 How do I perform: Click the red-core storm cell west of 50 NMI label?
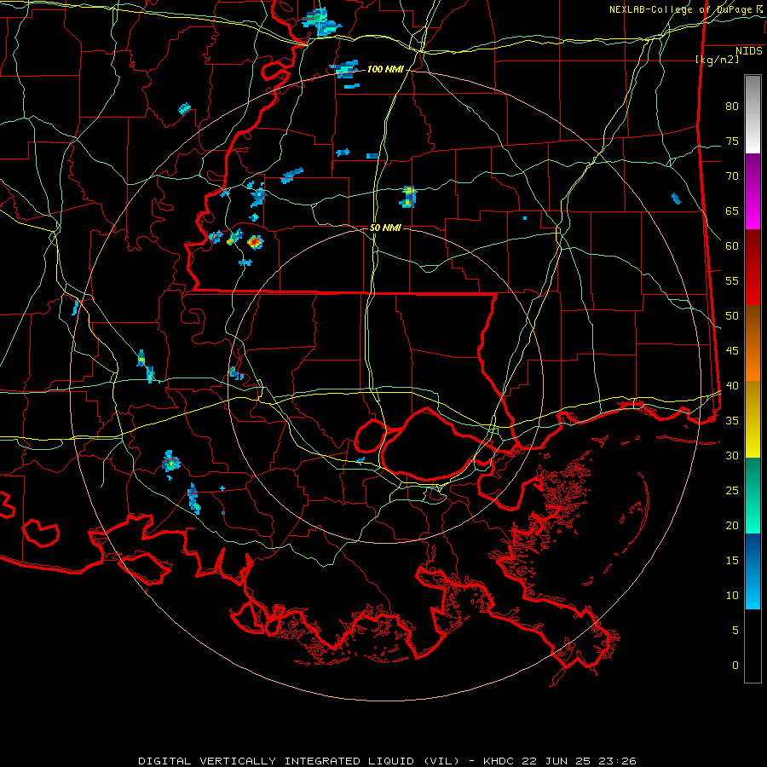(255, 242)
